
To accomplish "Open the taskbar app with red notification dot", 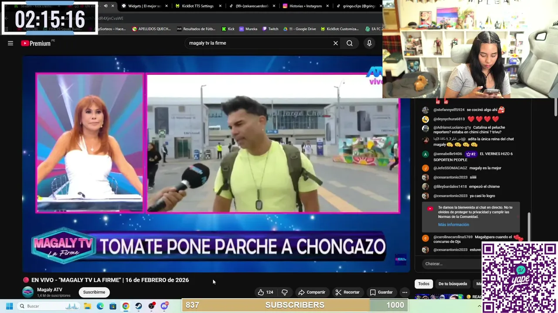I will pos(151,306).
